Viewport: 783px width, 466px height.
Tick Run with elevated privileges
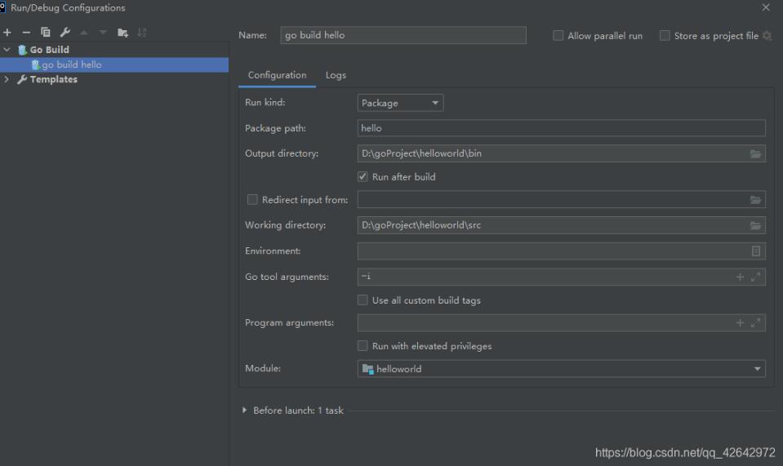(x=363, y=346)
